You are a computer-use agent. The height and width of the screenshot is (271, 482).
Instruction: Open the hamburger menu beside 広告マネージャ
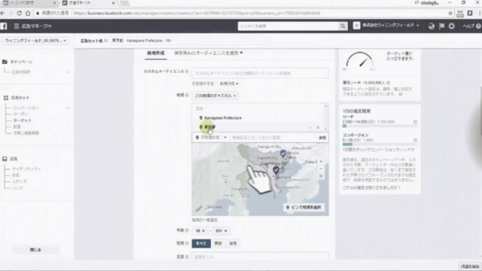(17, 26)
